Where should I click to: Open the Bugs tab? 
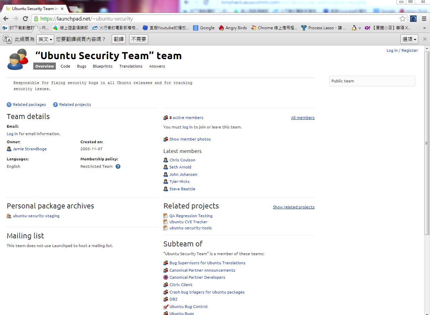pyautogui.click(x=82, y=66)
